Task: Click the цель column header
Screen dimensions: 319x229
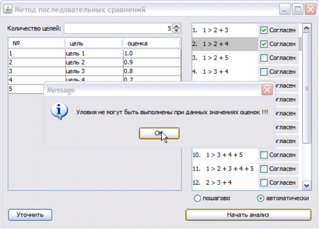Action: pyautogui.click(x=94, y=44)
